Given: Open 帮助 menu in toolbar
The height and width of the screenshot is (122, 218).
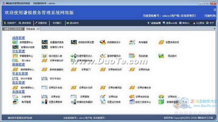Looking at the screenshot, I should [184, 23].
